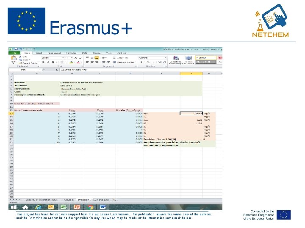The image size is (305, 228).
Task: Apply the font color red A
Action: (78, 62)
